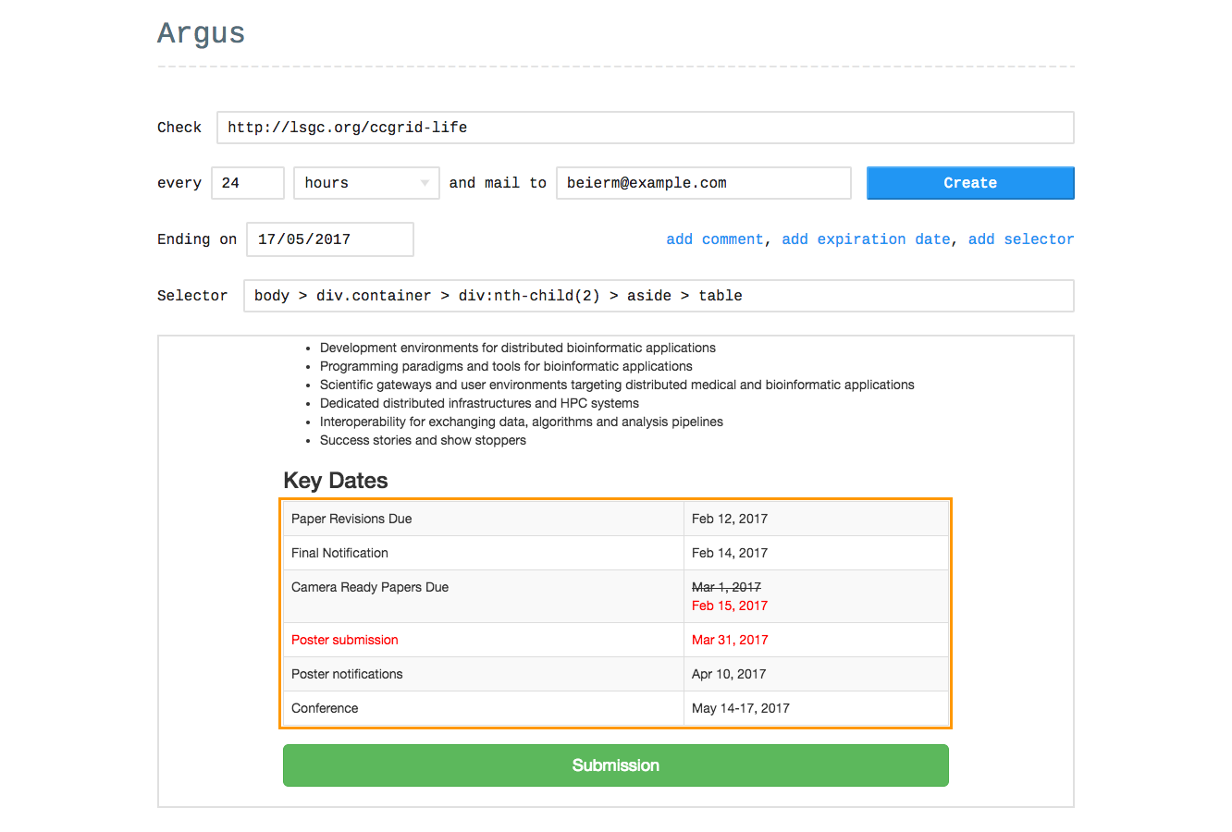
Task: Click the red Feb 15, 2017 date
Action: [730, 606]
